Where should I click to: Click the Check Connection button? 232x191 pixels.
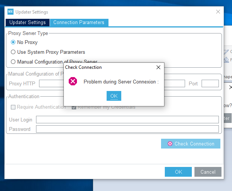click(191, 144)
